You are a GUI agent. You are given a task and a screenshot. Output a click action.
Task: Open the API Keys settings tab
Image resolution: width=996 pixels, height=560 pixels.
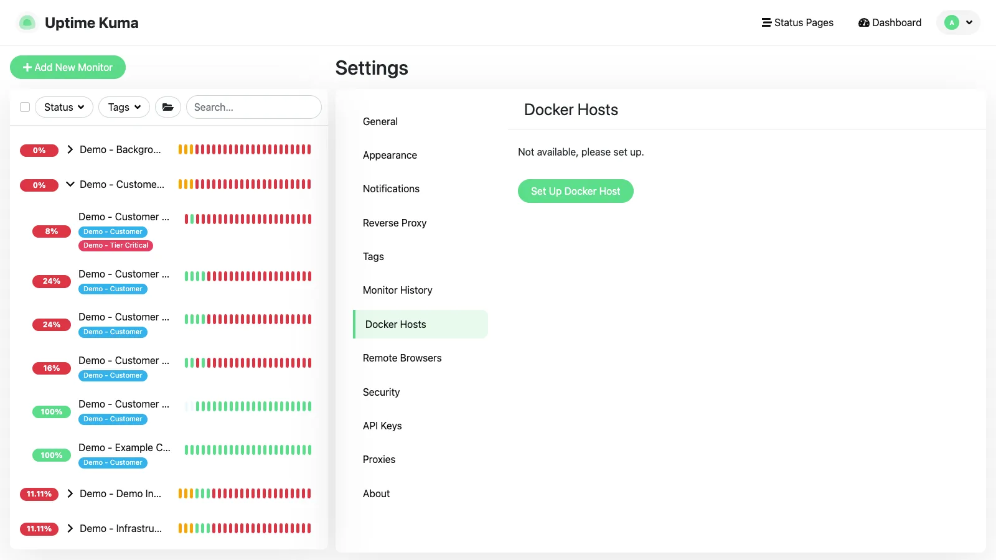pyautogui.click(x=420, y=426)
